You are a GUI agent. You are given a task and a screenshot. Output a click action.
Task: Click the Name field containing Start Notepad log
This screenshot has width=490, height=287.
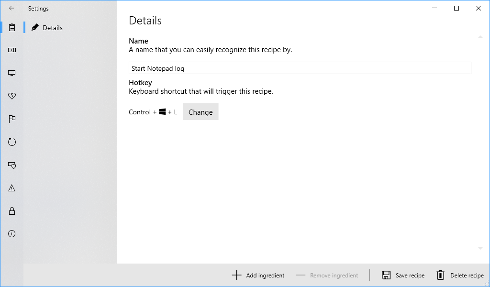300,68
